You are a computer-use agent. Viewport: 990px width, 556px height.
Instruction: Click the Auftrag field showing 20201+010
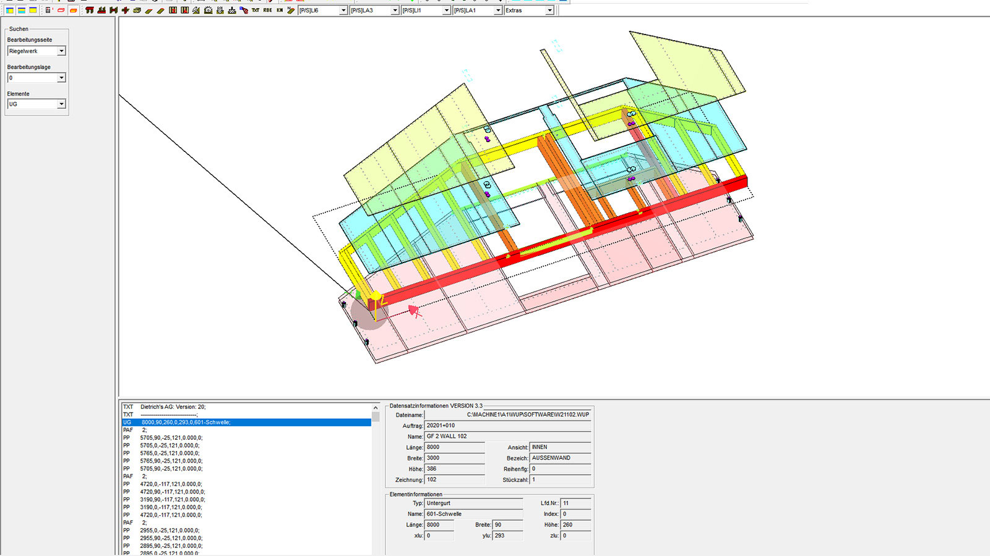coord(507,426)
